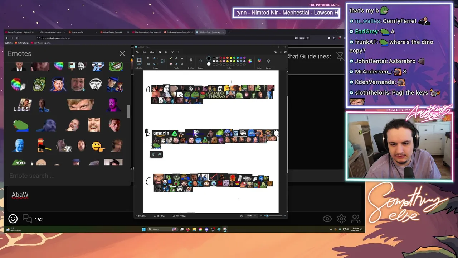Select the Magnifier tool in Paint
The image size is (458, 258).
(x=182, y=64)
